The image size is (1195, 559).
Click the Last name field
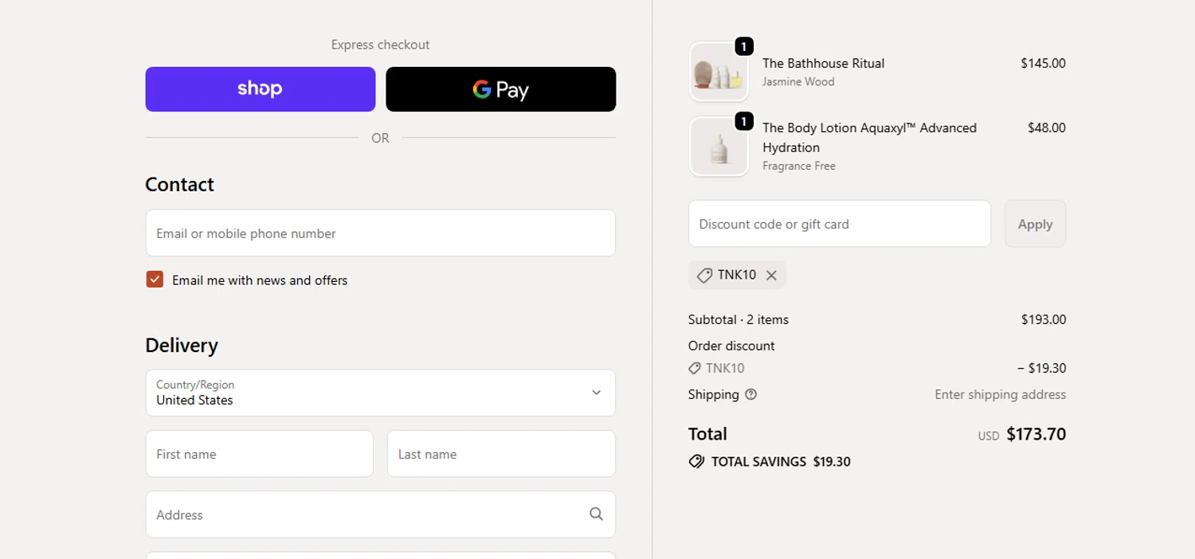coord(501,454)
